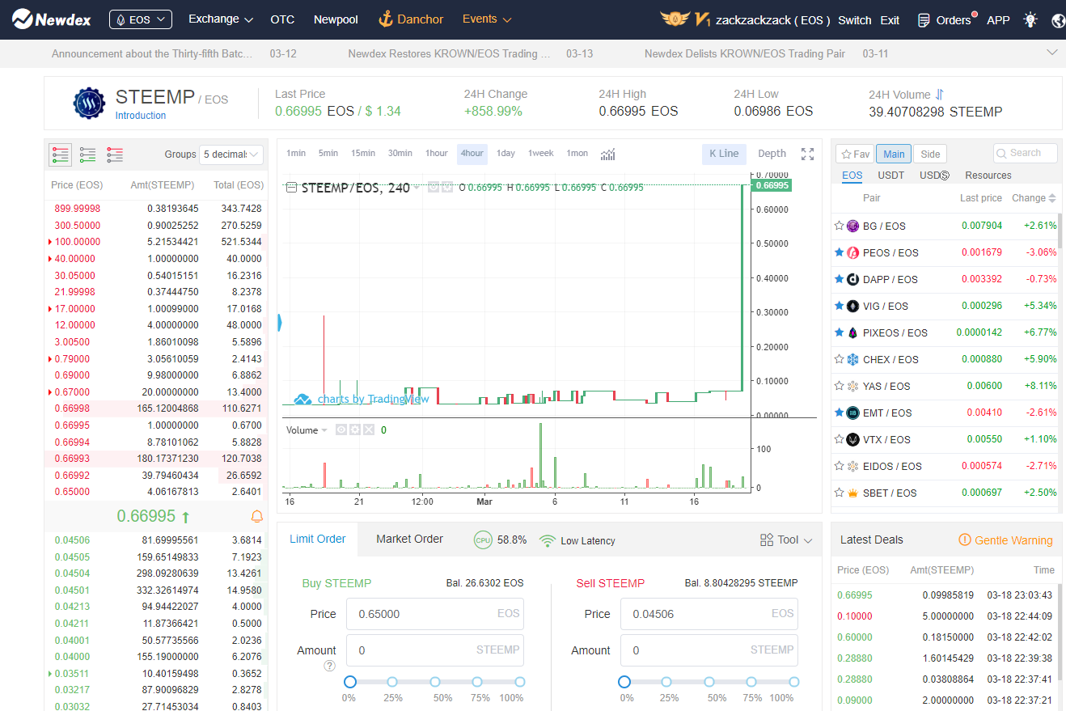
Task: Expand the Volume indicator dropdown
Action: click(324, 430)
